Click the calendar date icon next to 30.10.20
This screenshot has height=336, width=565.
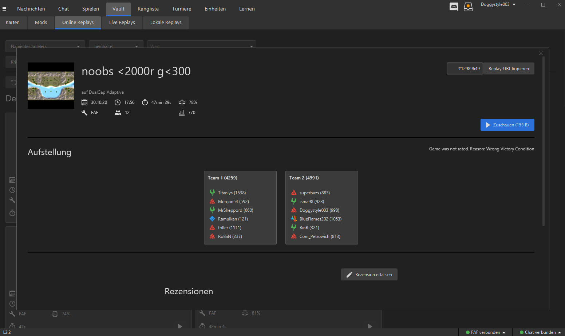click(84, 102)
